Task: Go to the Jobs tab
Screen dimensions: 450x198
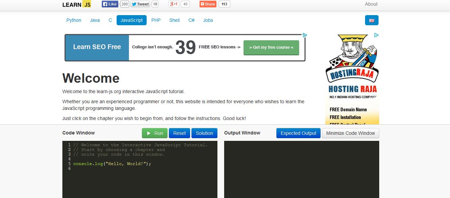Action: [208, 20]
